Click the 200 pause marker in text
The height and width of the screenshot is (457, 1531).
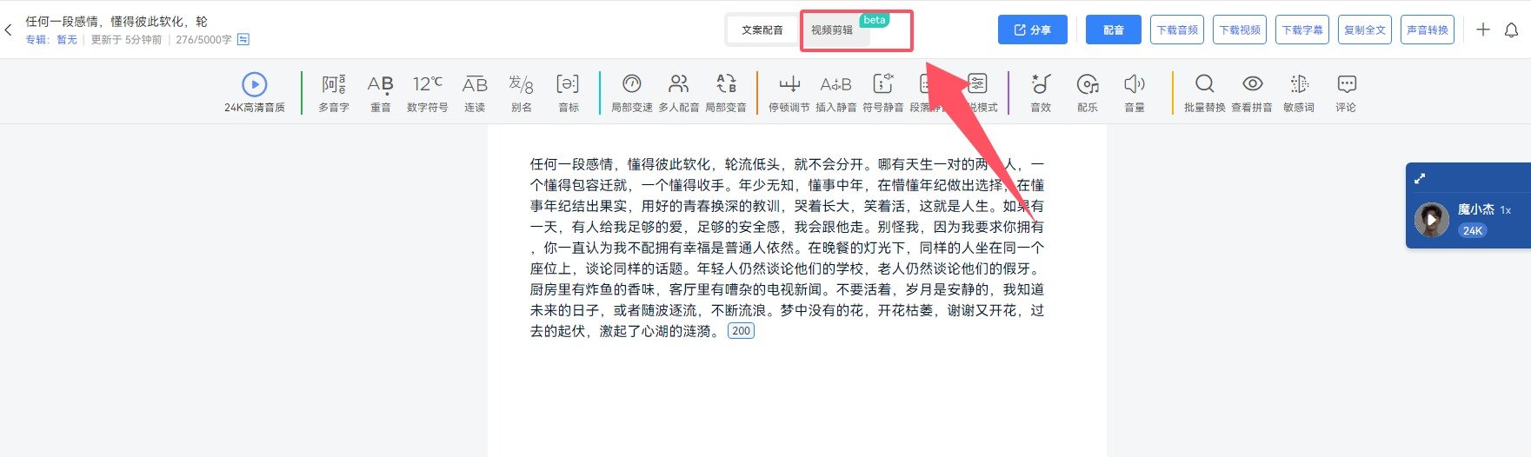(x=741, y=331)
